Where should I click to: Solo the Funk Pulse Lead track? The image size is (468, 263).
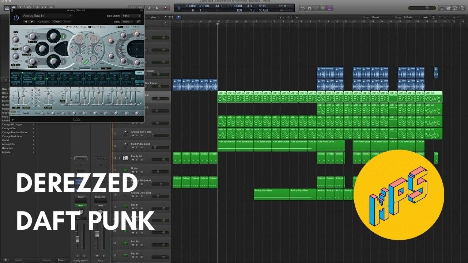click(x=137, y=148)
